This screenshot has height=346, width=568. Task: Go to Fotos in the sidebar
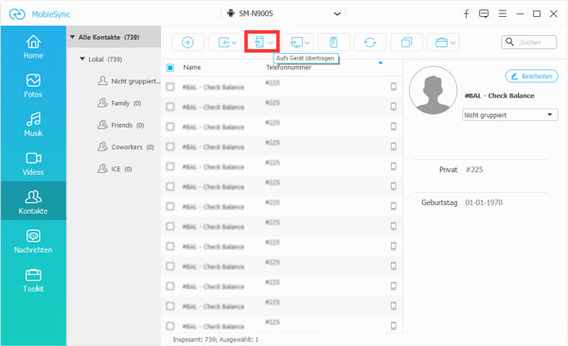[33, 86]
